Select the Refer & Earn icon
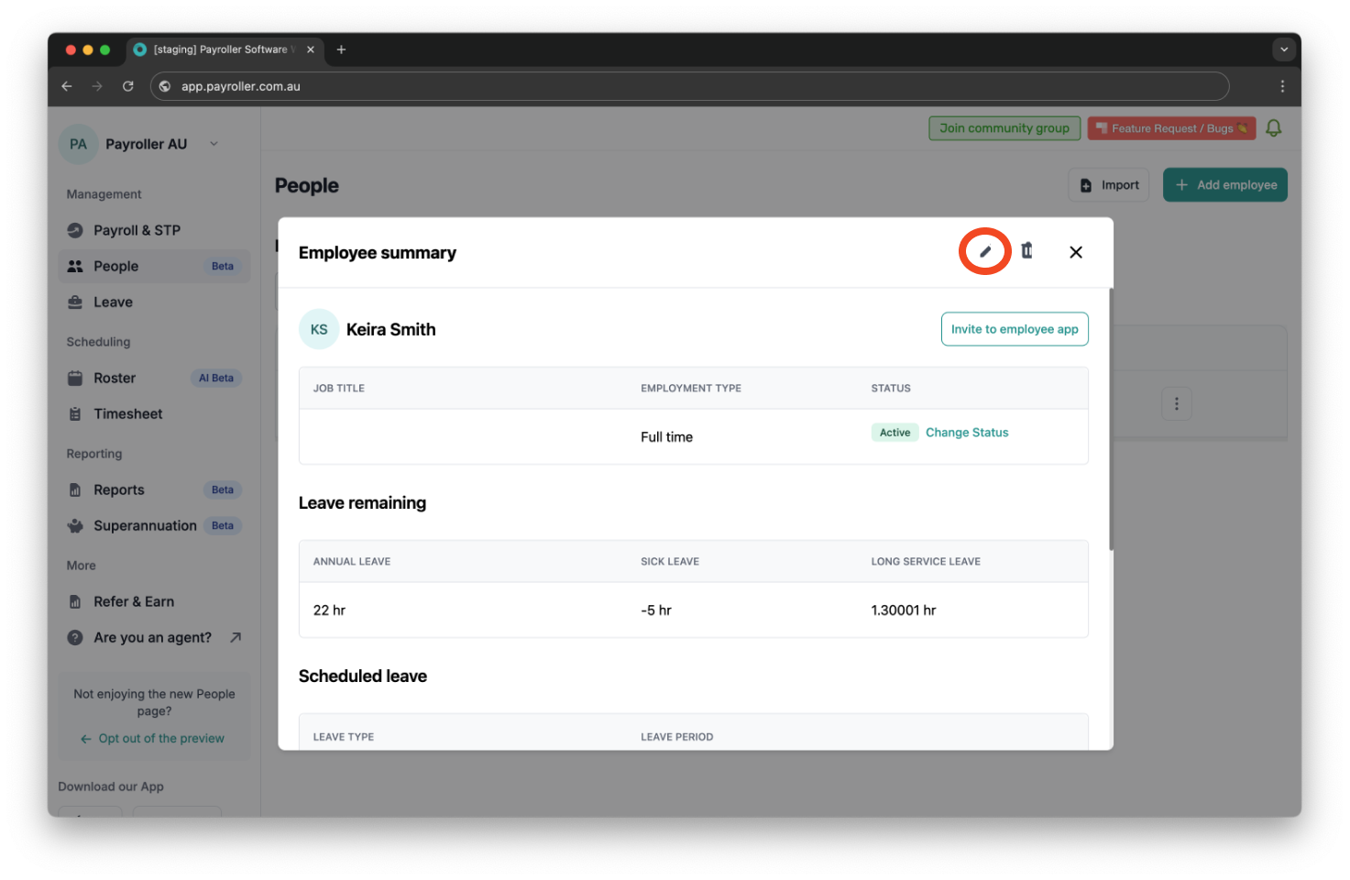 tap(75, 601)
